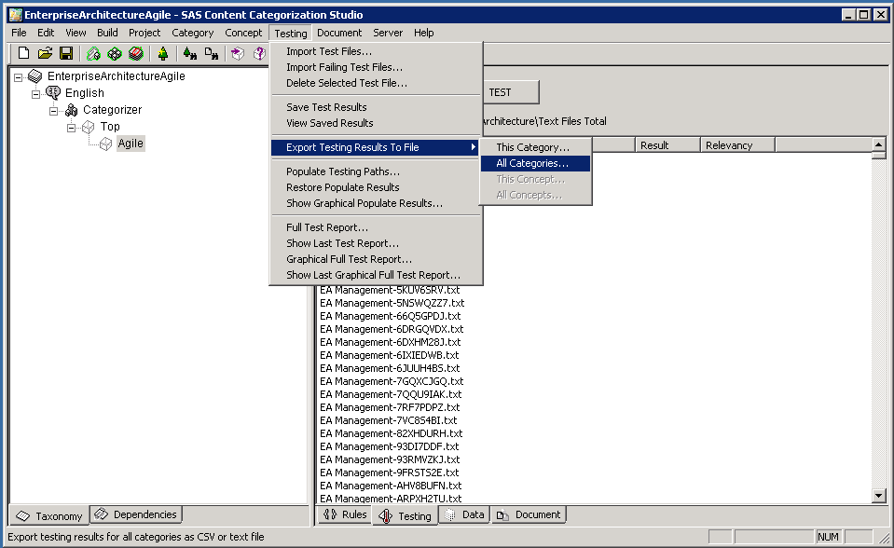The image size is (894, 548).
Task: Collapse the Top category node
Action: pyautogui.click(x=71, y=128)
